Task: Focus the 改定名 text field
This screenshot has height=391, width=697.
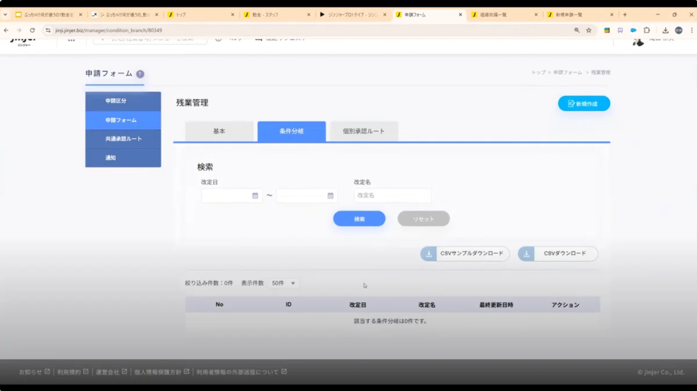Action: coord(392,195)
